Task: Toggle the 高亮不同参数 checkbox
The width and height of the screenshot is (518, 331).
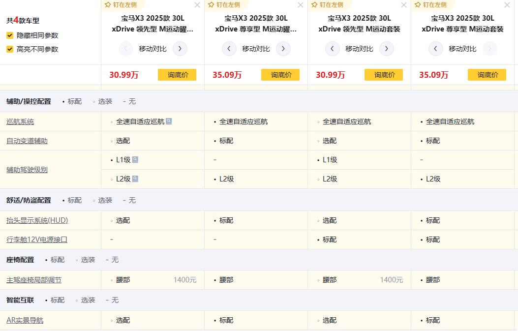Action: pos(10,49)
